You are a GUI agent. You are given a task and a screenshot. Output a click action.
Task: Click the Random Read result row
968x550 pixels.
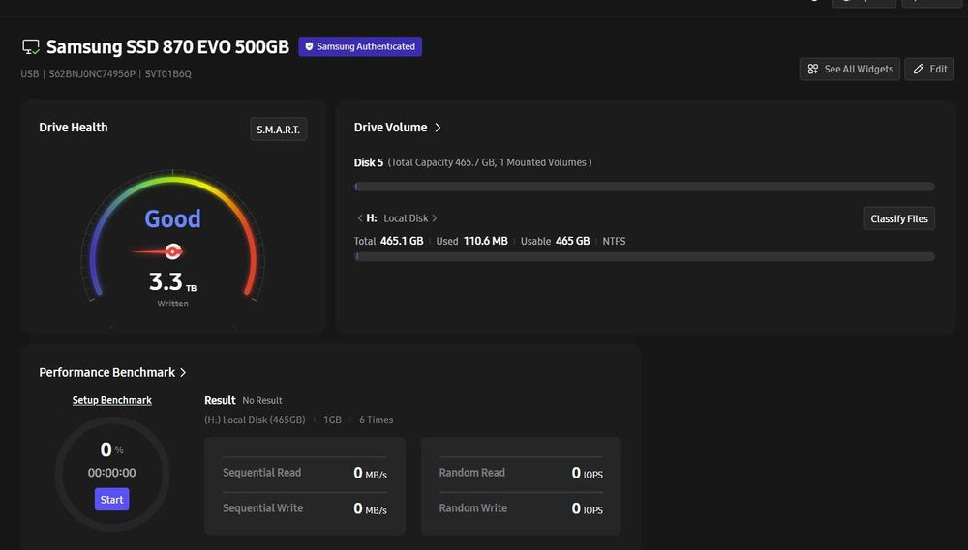coord(521,473)
